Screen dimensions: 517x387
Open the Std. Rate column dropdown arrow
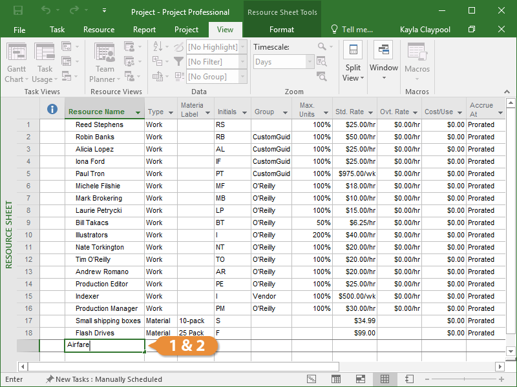click(370, 113)
